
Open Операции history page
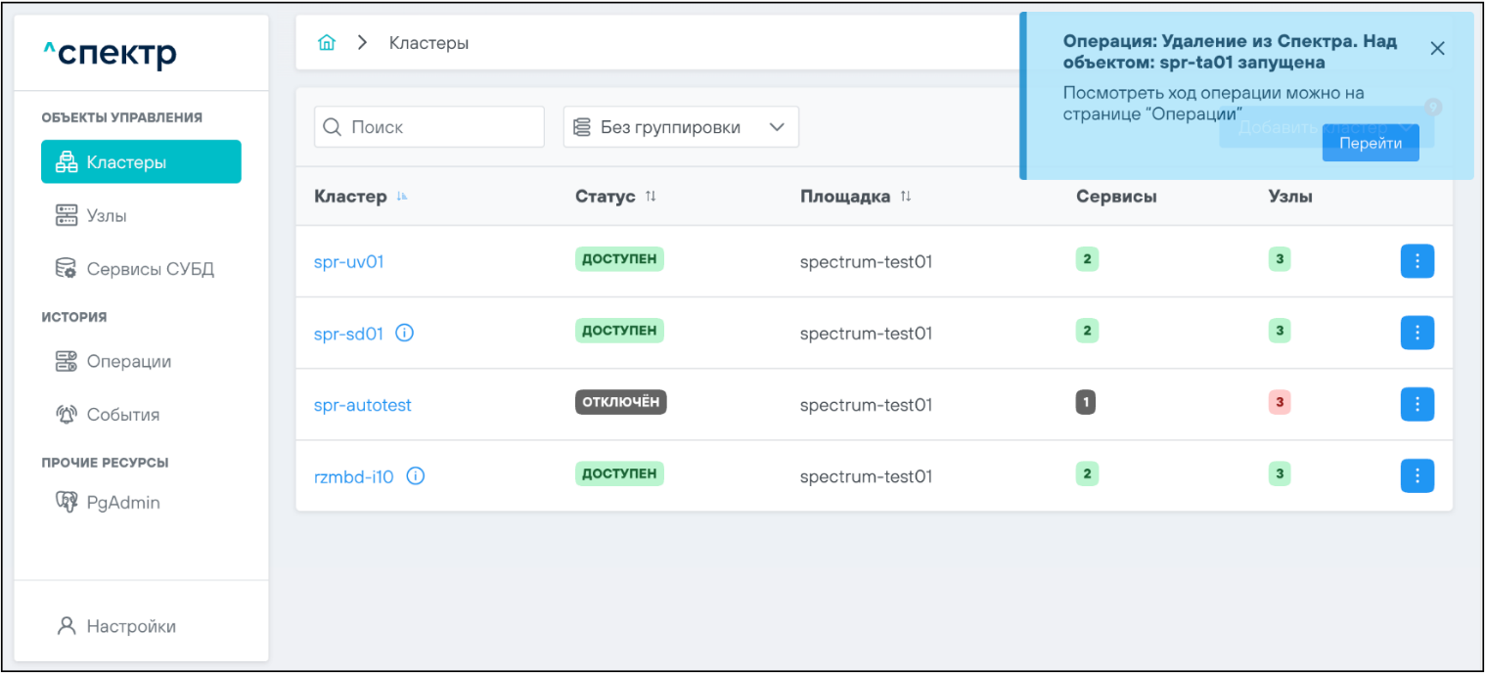coord(128,362)
